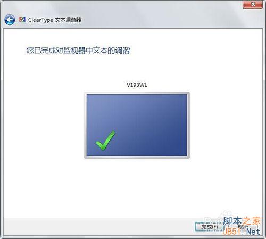Click the green checkmark on the monitor
The image size is (266, 239).
pos(105,141)
